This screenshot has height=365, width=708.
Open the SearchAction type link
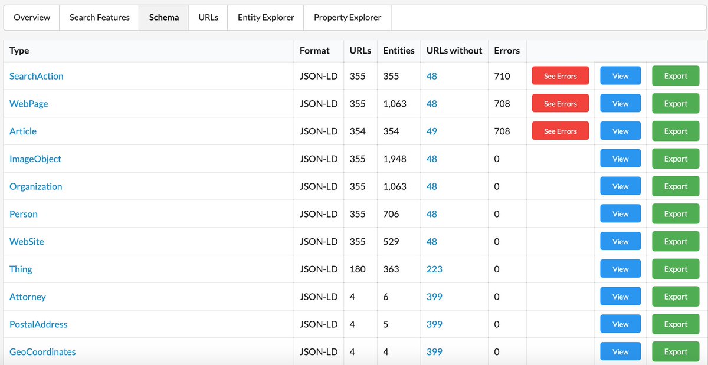(x=37, y=76)
